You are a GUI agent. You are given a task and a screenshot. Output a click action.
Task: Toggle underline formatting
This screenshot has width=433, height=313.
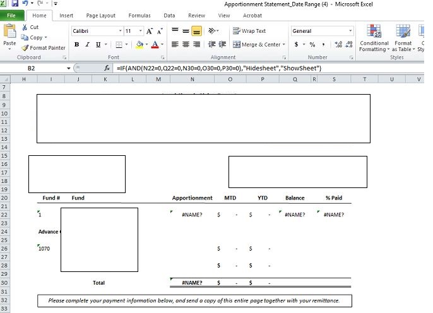(x=98, y=44)
